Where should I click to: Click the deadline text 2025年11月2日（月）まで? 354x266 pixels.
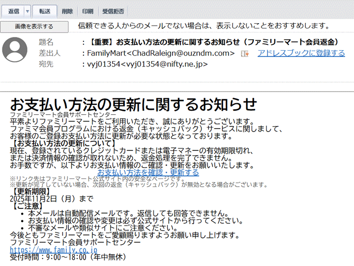pos(52,199)
